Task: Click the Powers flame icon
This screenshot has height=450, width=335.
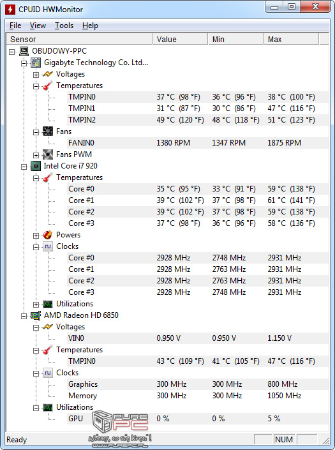Action: coord(48,235)
